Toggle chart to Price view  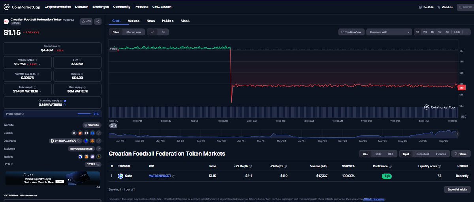tap(116, 32)
